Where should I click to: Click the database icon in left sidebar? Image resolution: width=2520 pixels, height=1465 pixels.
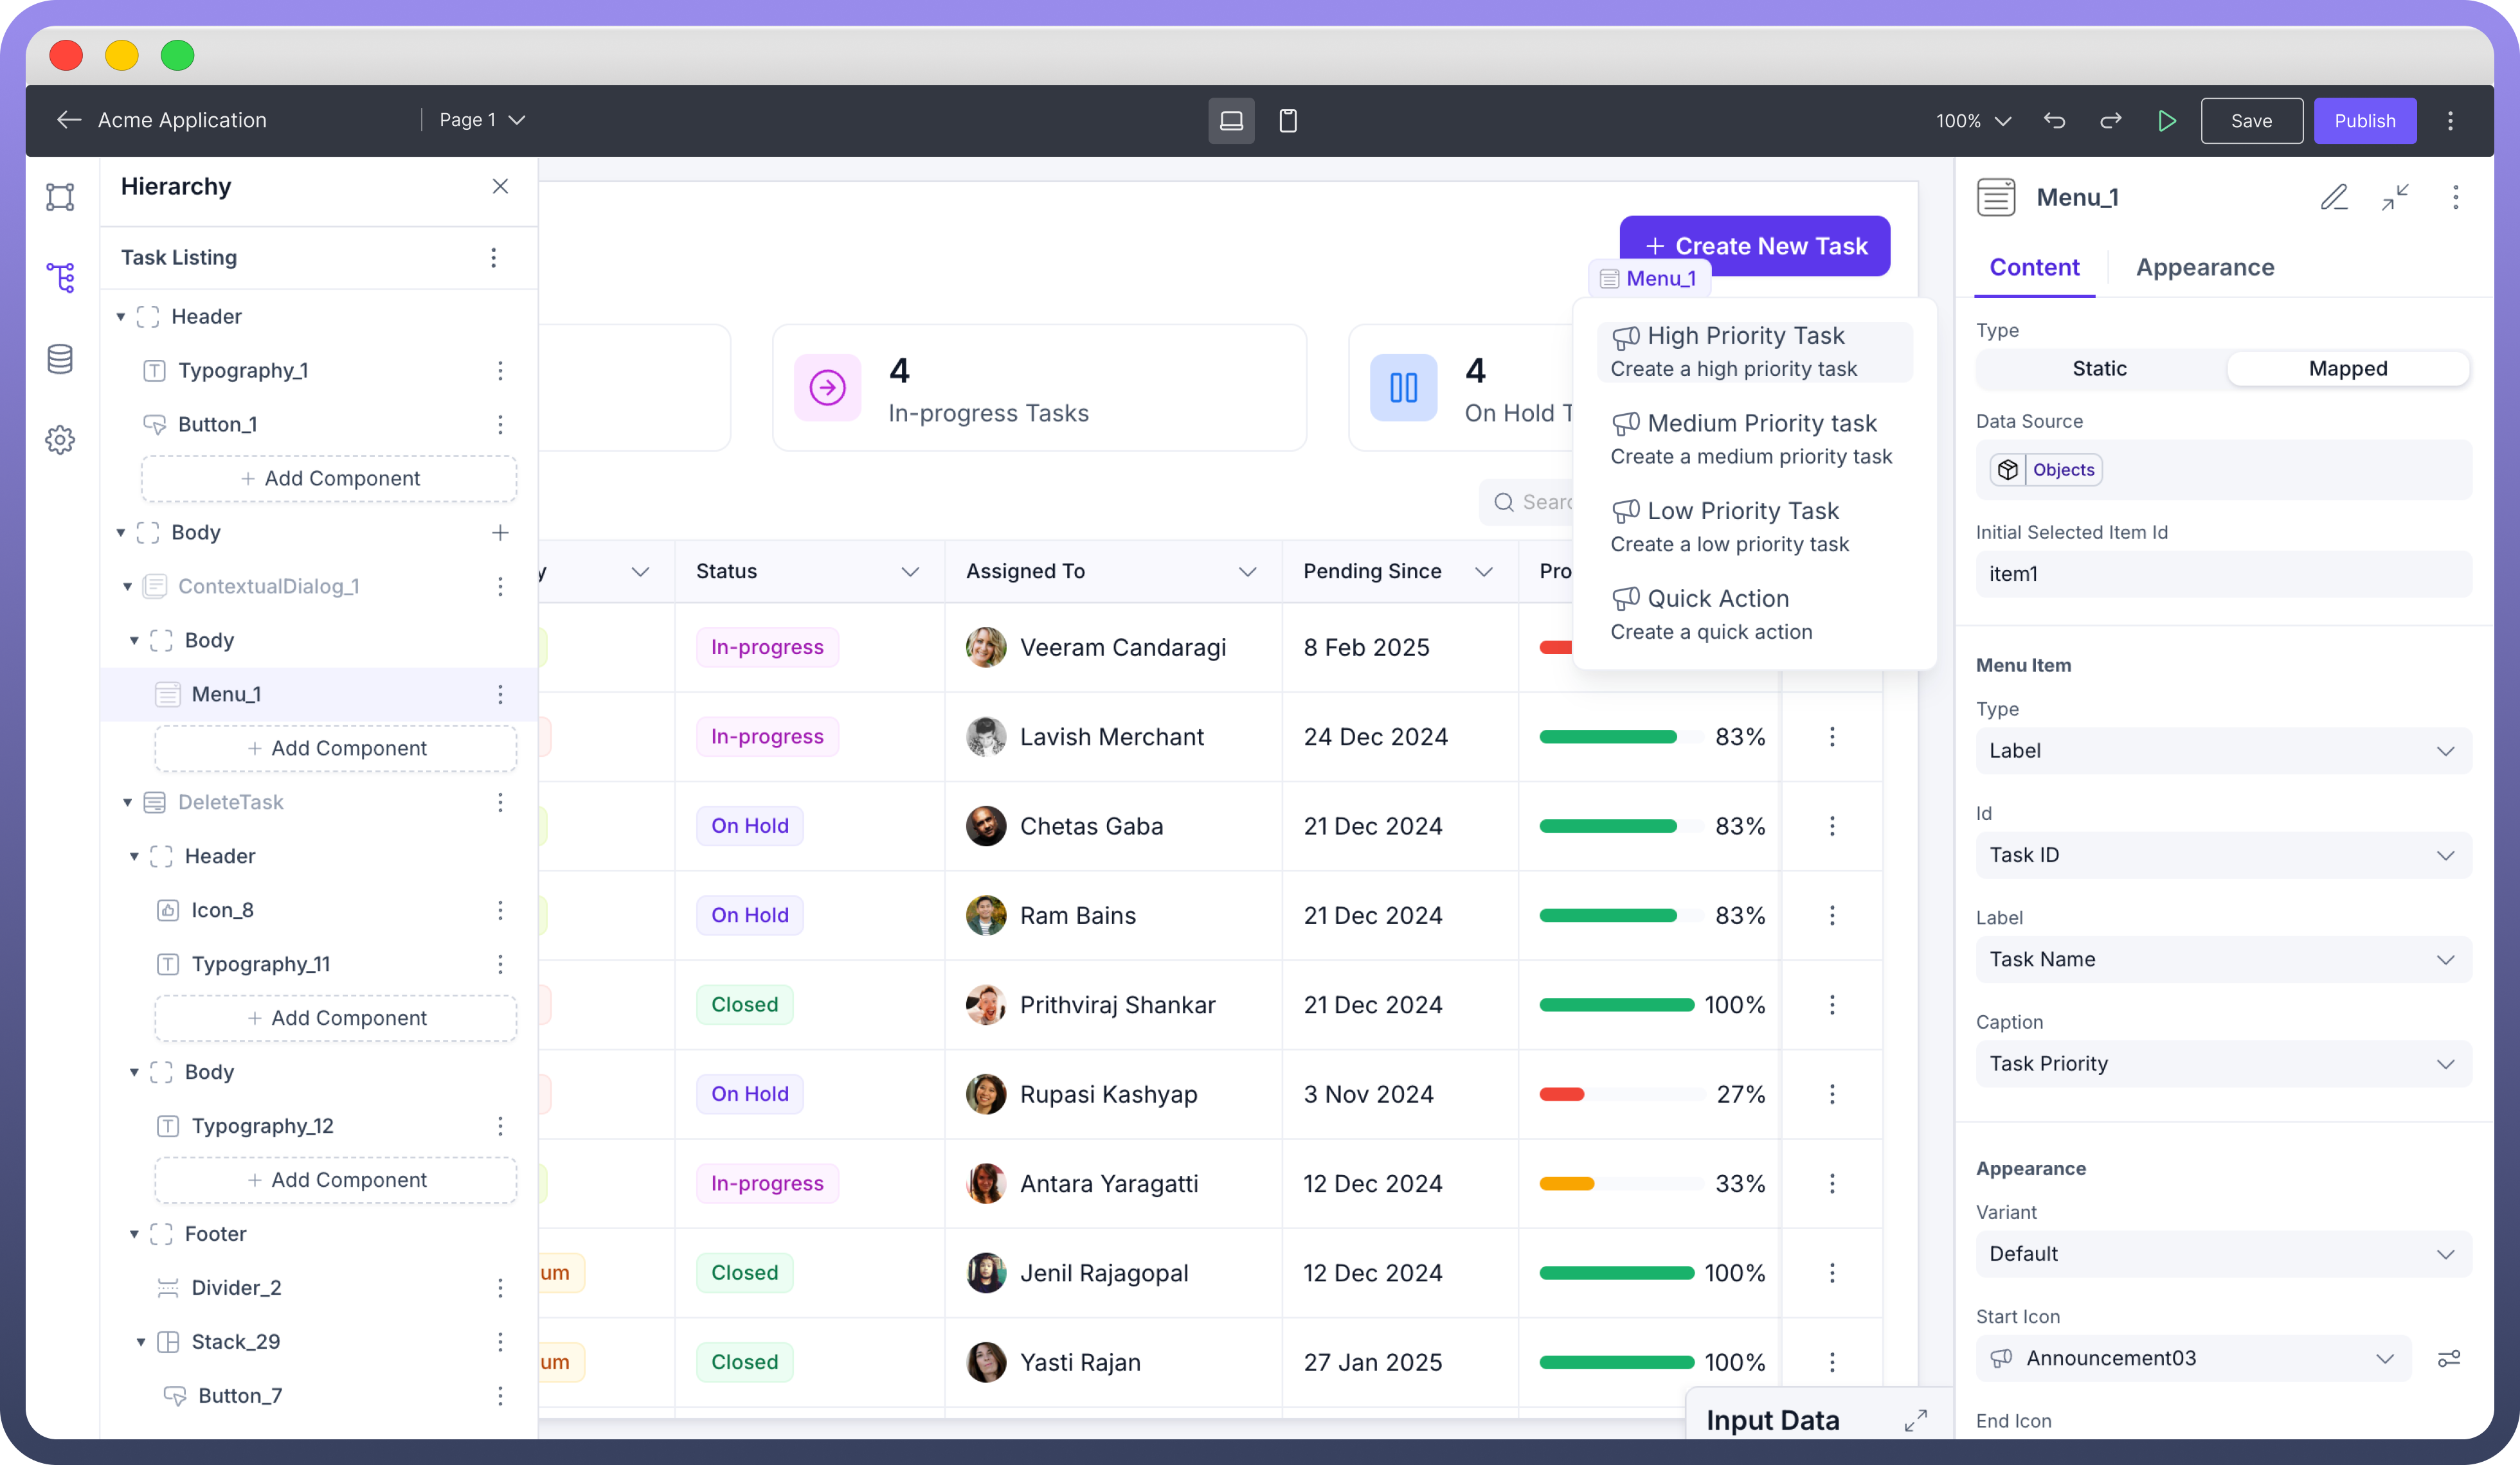pyautogui.click(x=60, y=359)
